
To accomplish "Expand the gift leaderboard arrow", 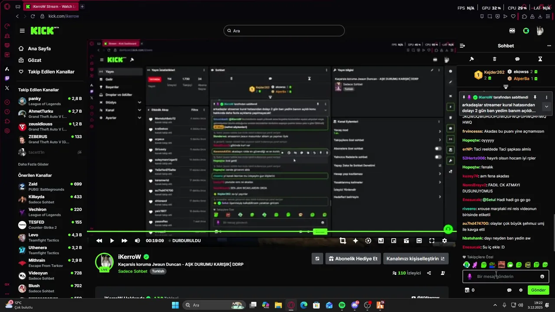I will pyautogui.click(x=506, y=87).
